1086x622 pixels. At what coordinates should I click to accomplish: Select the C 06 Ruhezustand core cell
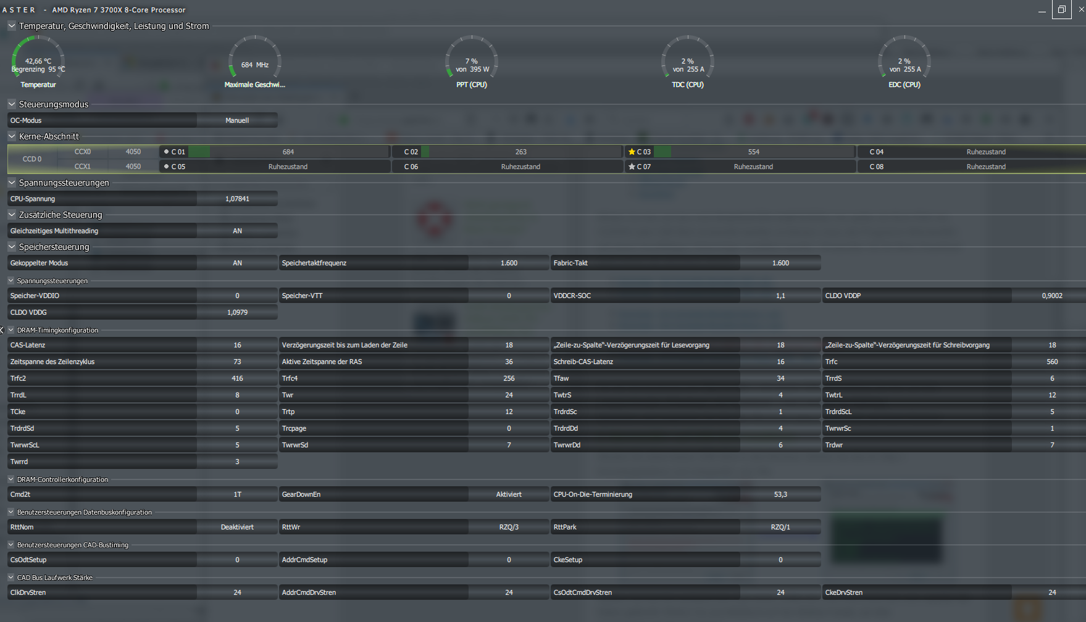[x=507, y=167]
